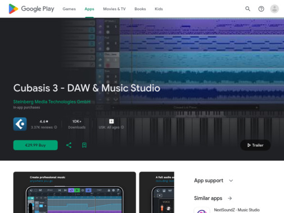The height and width of the screenshot is (213, 284).
Task: Click the NextSoundZ app icon
Action: pos(202,210)
